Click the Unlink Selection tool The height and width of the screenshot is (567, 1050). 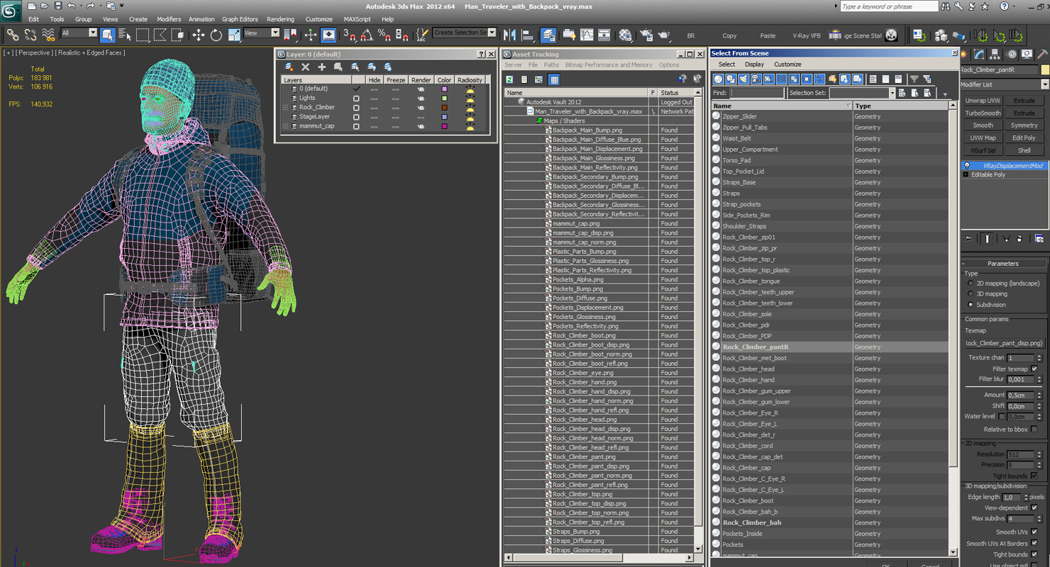(31, 35)
